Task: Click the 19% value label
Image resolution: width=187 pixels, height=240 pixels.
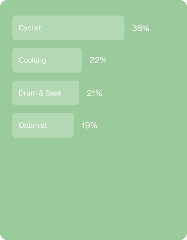Action: (89, 126)
